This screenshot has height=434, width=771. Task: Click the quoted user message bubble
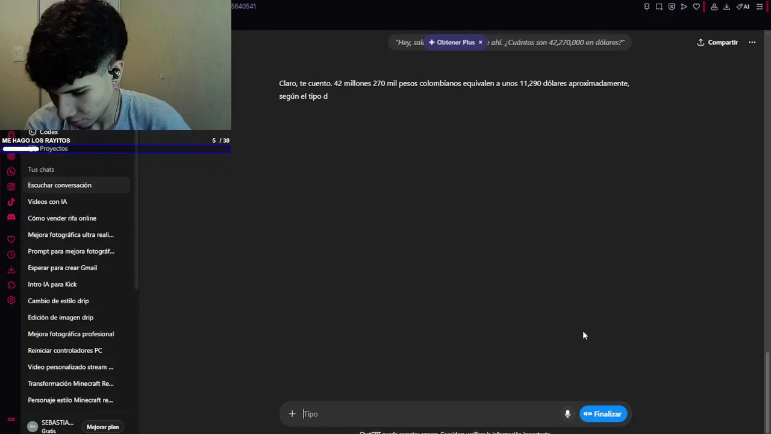click(x=510, y=42)
